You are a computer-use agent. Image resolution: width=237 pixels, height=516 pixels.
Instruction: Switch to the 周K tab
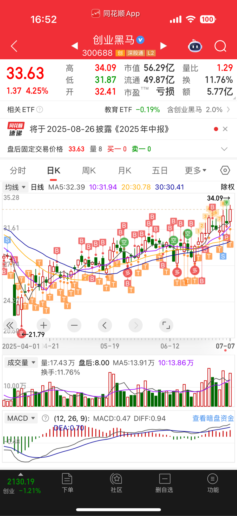point(89,170)
